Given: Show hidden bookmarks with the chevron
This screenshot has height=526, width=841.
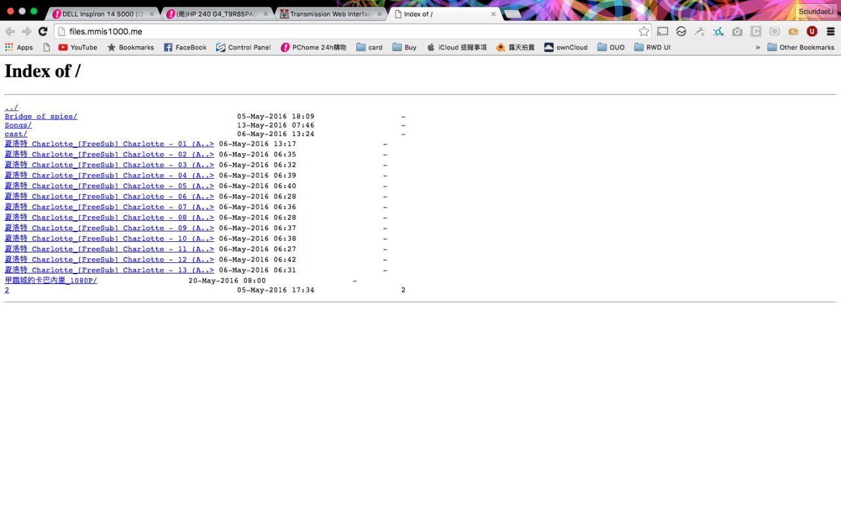Looking at the screenshot, I should point(758,47).
